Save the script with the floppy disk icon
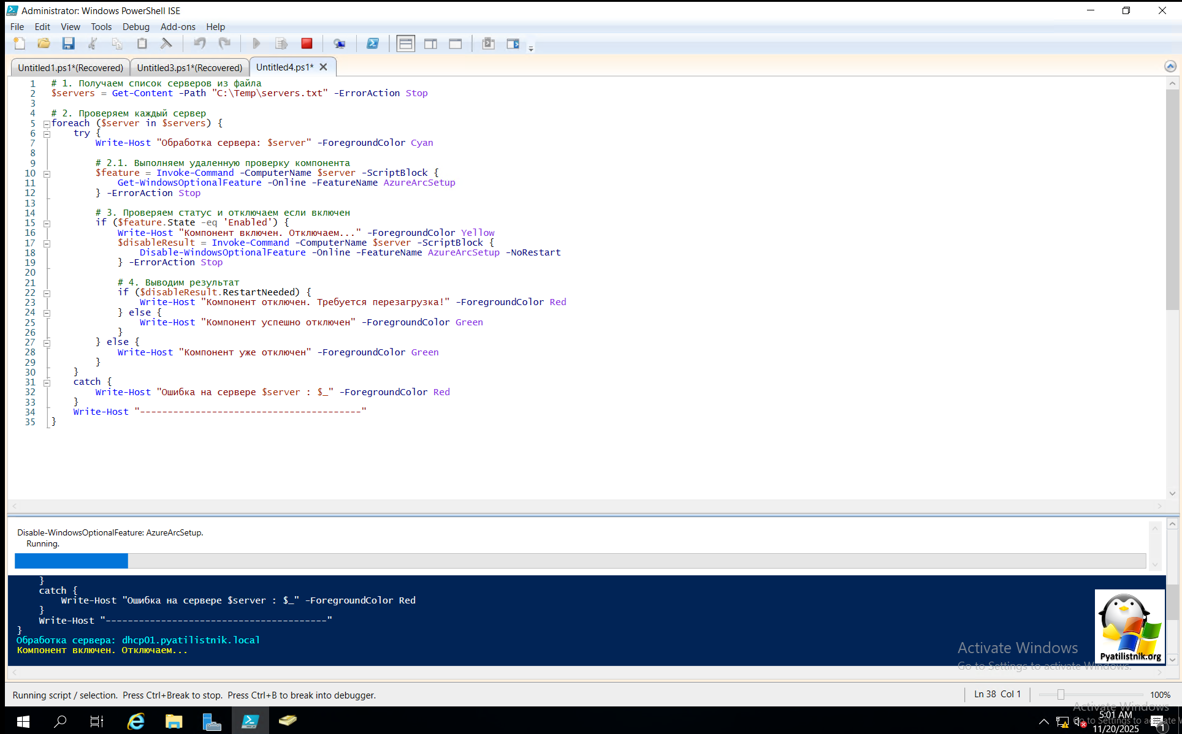Viewport: 1182px width, 734px height. pos(68,44)
